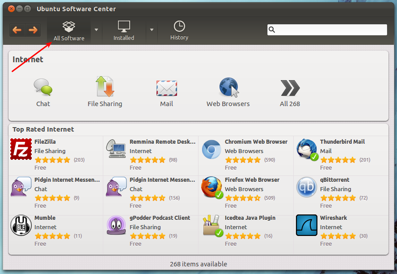Select Thunderbird Mail title
397x274 pixels.
(342, 141)
